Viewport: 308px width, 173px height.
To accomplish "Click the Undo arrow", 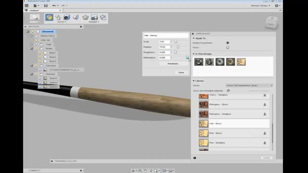I will click(x=54, y=6).
